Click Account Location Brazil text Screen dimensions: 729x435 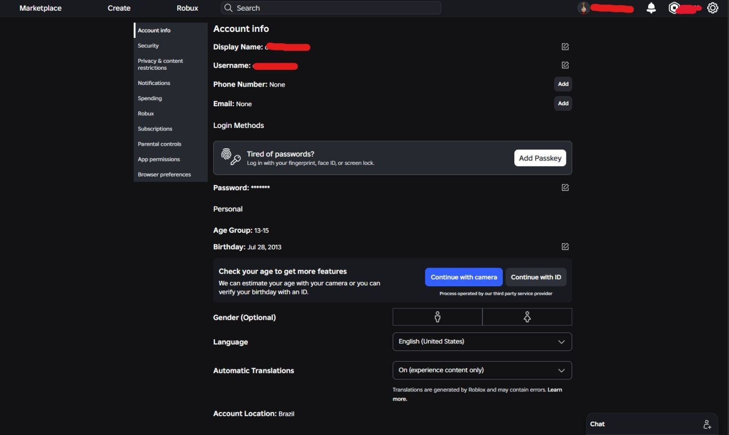pyautogui.click(x=254, y=414)
